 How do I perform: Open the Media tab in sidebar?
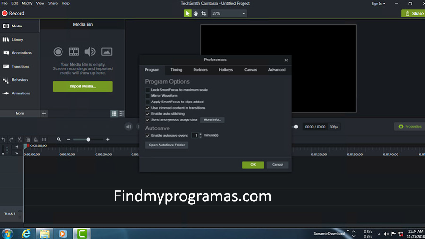(20, 26)
